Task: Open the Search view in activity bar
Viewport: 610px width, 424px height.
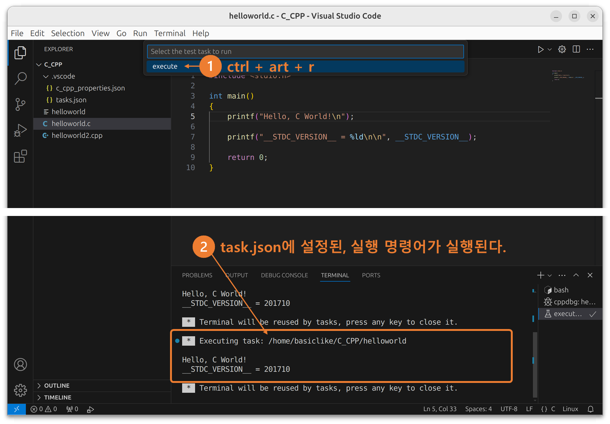Action: (x=20, y=78)
